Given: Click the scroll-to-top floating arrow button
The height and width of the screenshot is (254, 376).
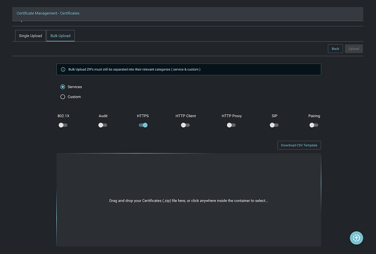Looking at the screenshot, I should (x=356, y=238).
